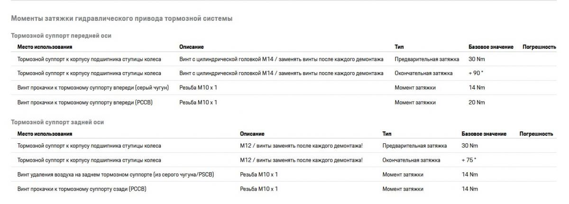This screenshot has height=204, width=569.
Task: Click the "Моменты затяжки гидравлического привода тормозной системы" heading
Action: point(121,19)
